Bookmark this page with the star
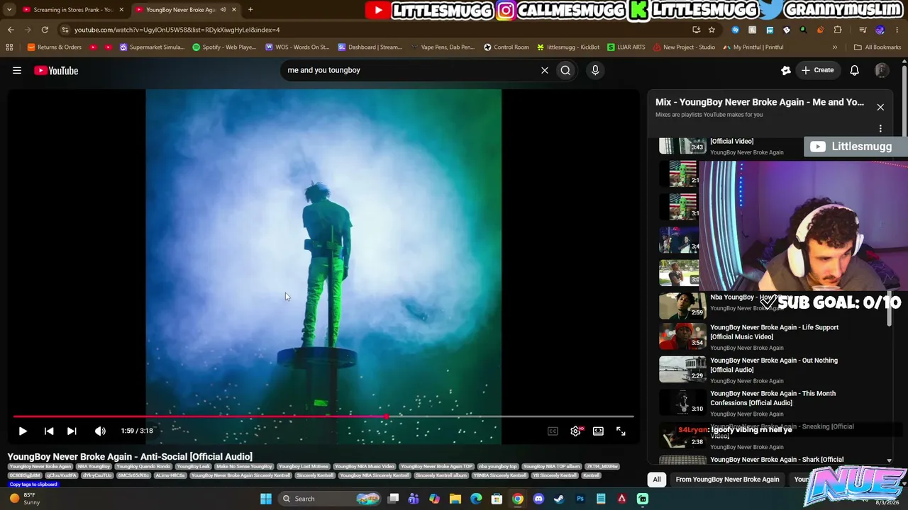Viewport: 908px width, 510px height. point(712,30)
